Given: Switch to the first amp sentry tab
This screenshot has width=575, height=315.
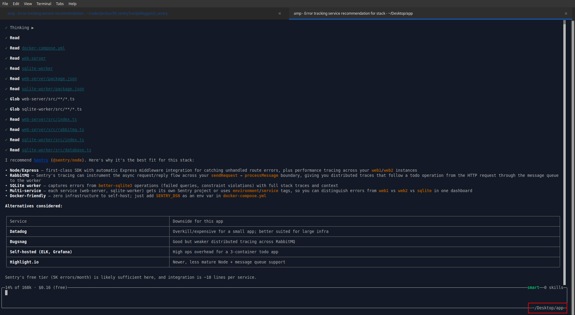Looking at the screenshot, I should pos(87,13).
